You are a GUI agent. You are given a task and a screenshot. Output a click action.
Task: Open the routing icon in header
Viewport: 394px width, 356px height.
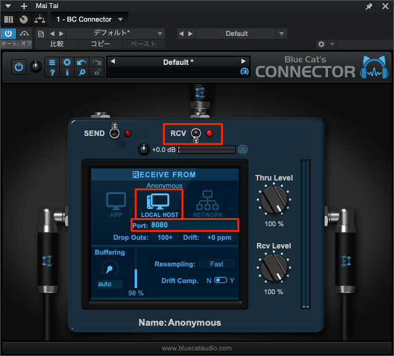click(40, 19)
